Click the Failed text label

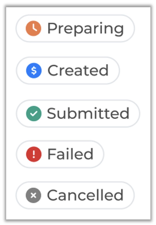point(70,154)
